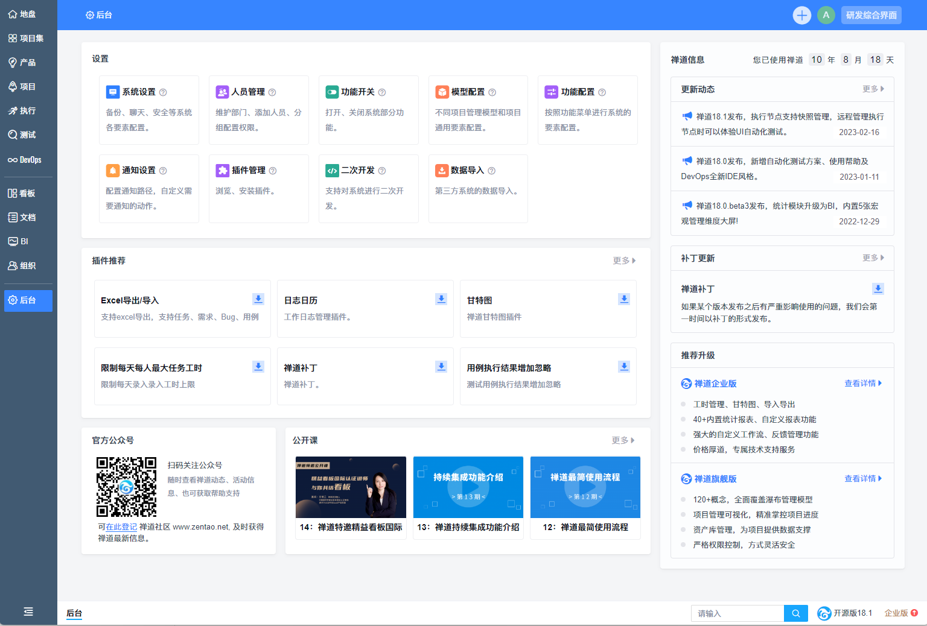Expand 更多 in 插件推荐 section

(x=624, y=261)
